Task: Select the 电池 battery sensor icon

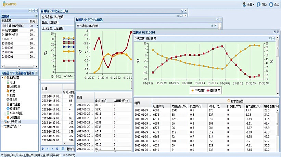Action: (x=8, y=82)
